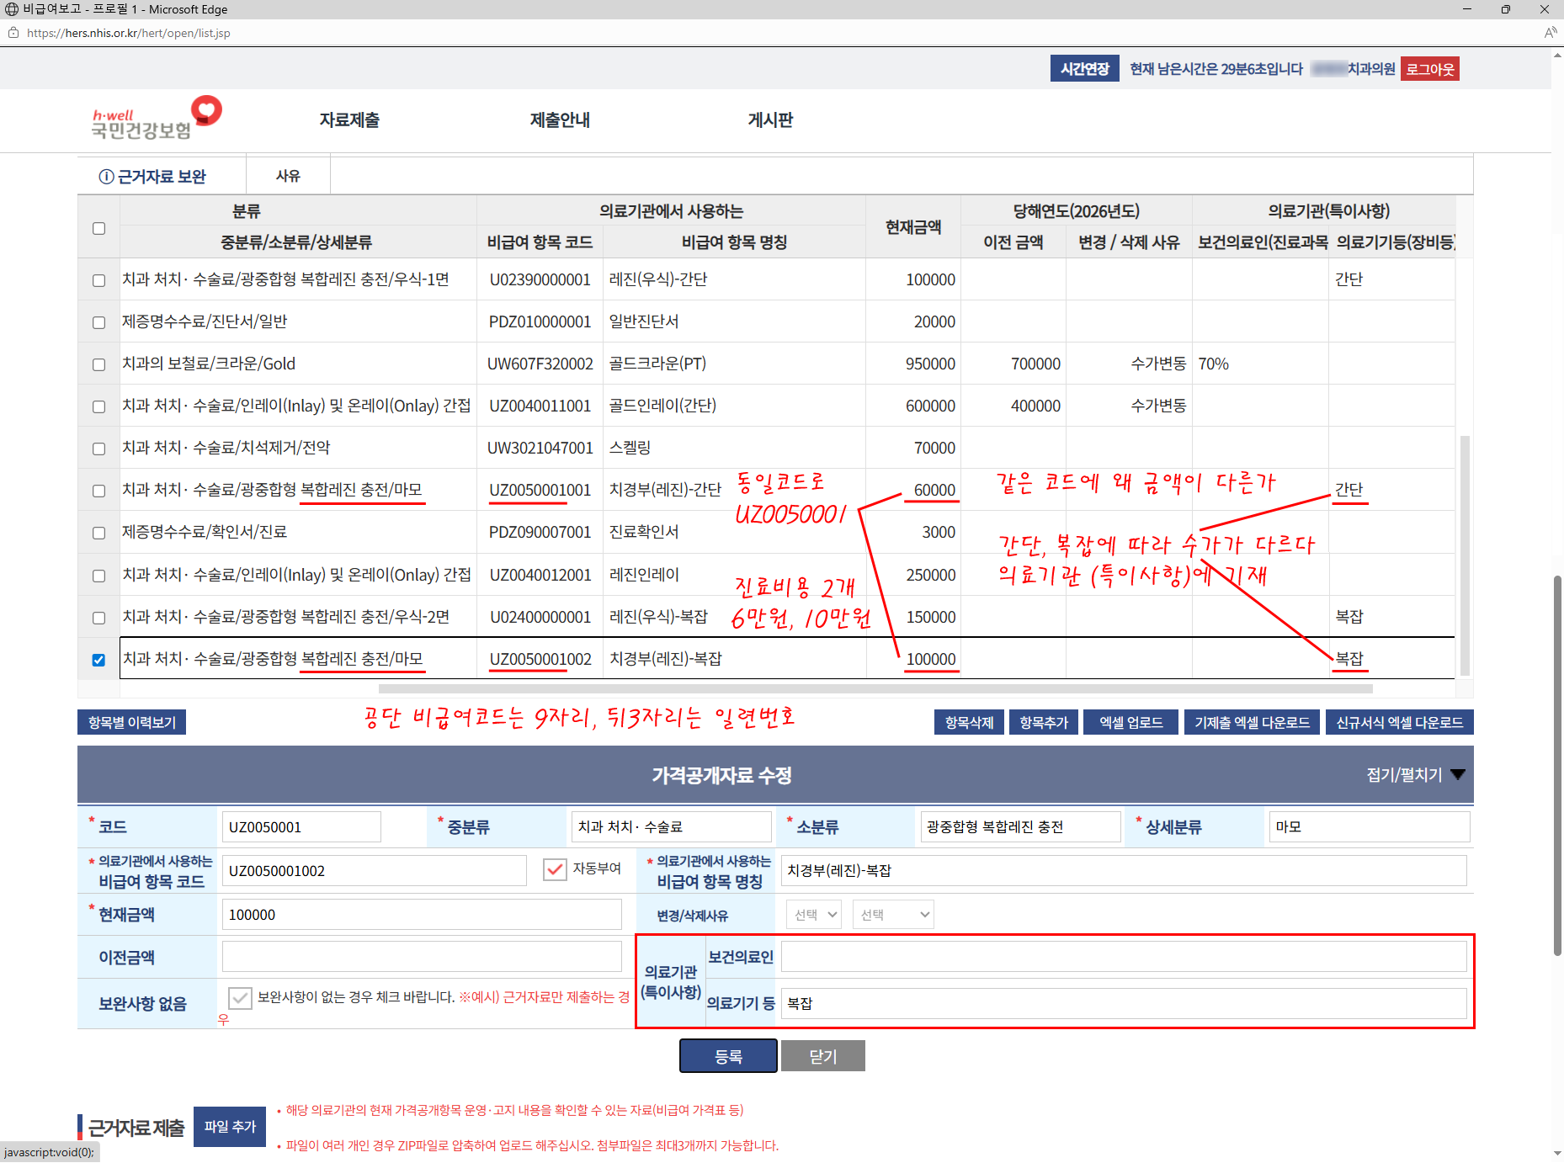Screen dimensions: 1564x1163
Task: Click the padlock icon beside the URL
Action: pyautogui.click(x=13, y=33)
